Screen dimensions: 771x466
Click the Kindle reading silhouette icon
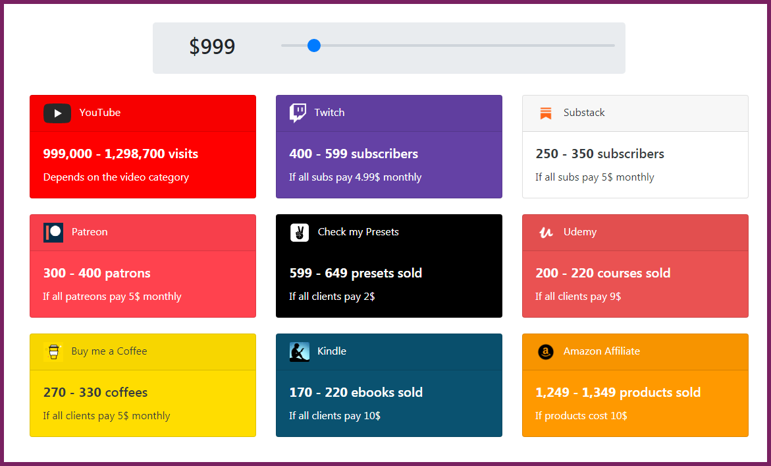[300, 352]
